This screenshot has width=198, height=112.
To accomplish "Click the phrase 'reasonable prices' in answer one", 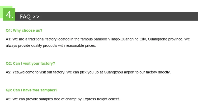I will [x=81, y=45].
